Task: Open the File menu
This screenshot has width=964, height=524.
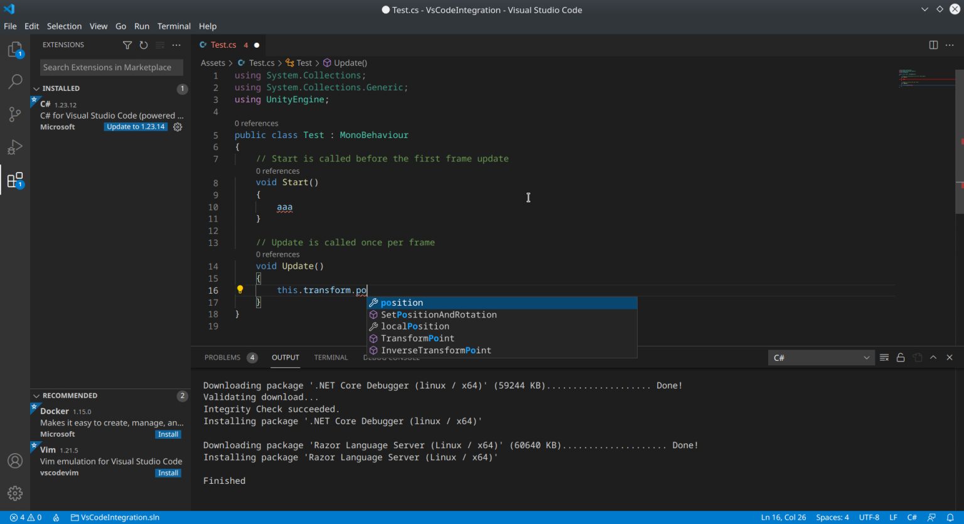Action: (10, 26)
